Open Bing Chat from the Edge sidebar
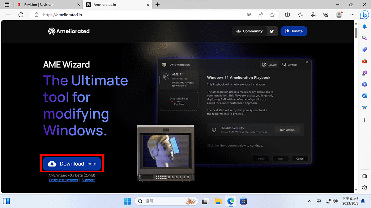 [x=365, y=14]
